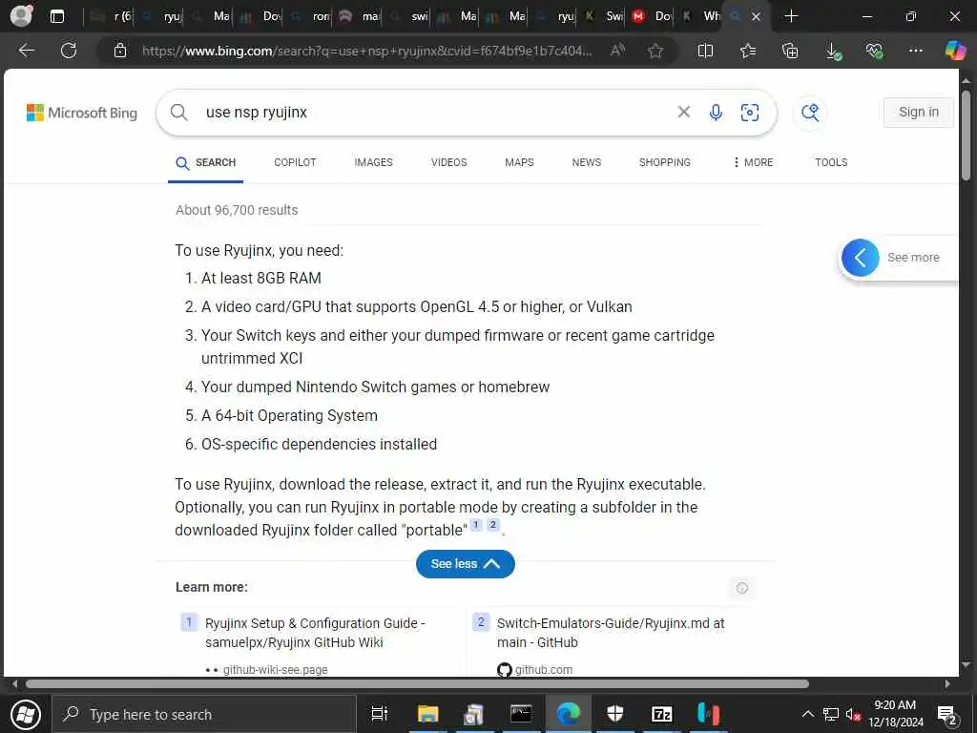The image size is (977, 733).
Task: Click inside the Bing search text field
Action: (x=436, y=113)
